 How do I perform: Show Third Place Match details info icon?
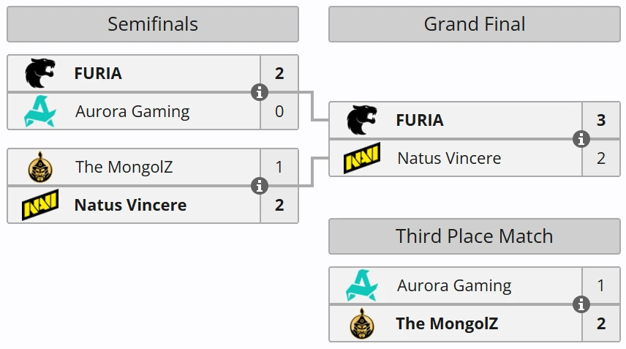point(581,304)
